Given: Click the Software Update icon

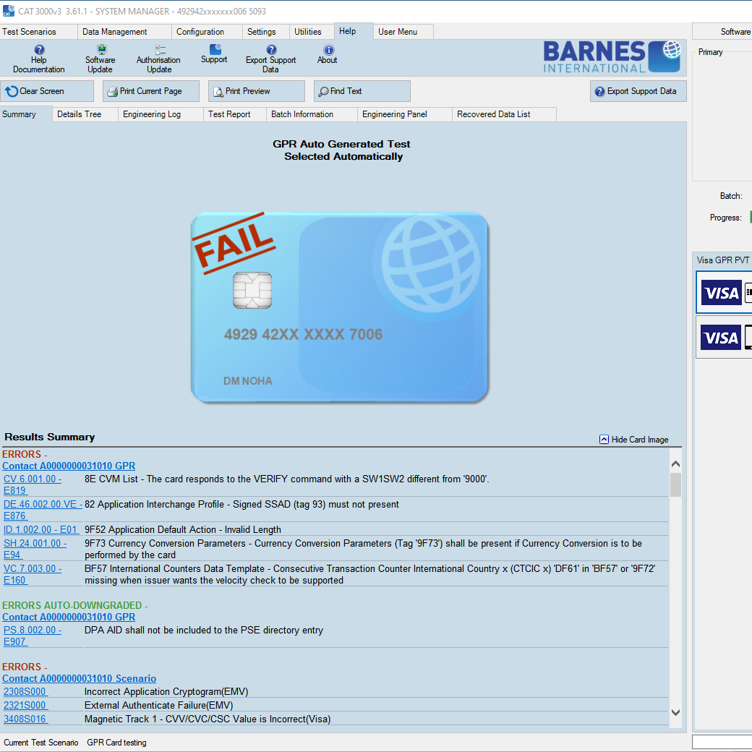Looking at the screenshot, I should click(101, 50).
